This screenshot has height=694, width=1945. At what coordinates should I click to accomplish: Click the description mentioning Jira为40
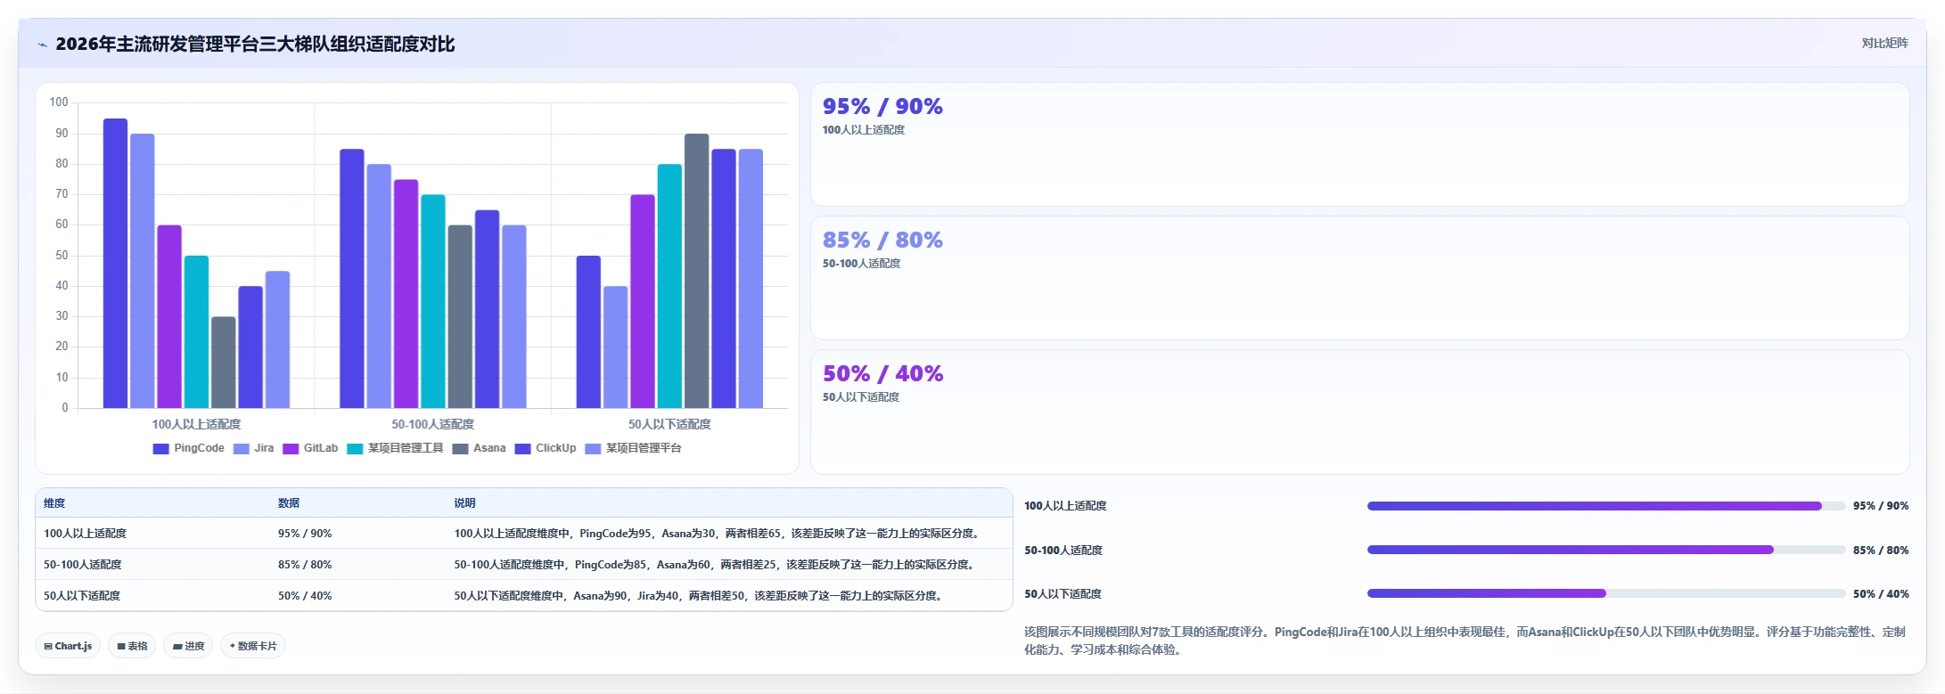coord(700,596)
